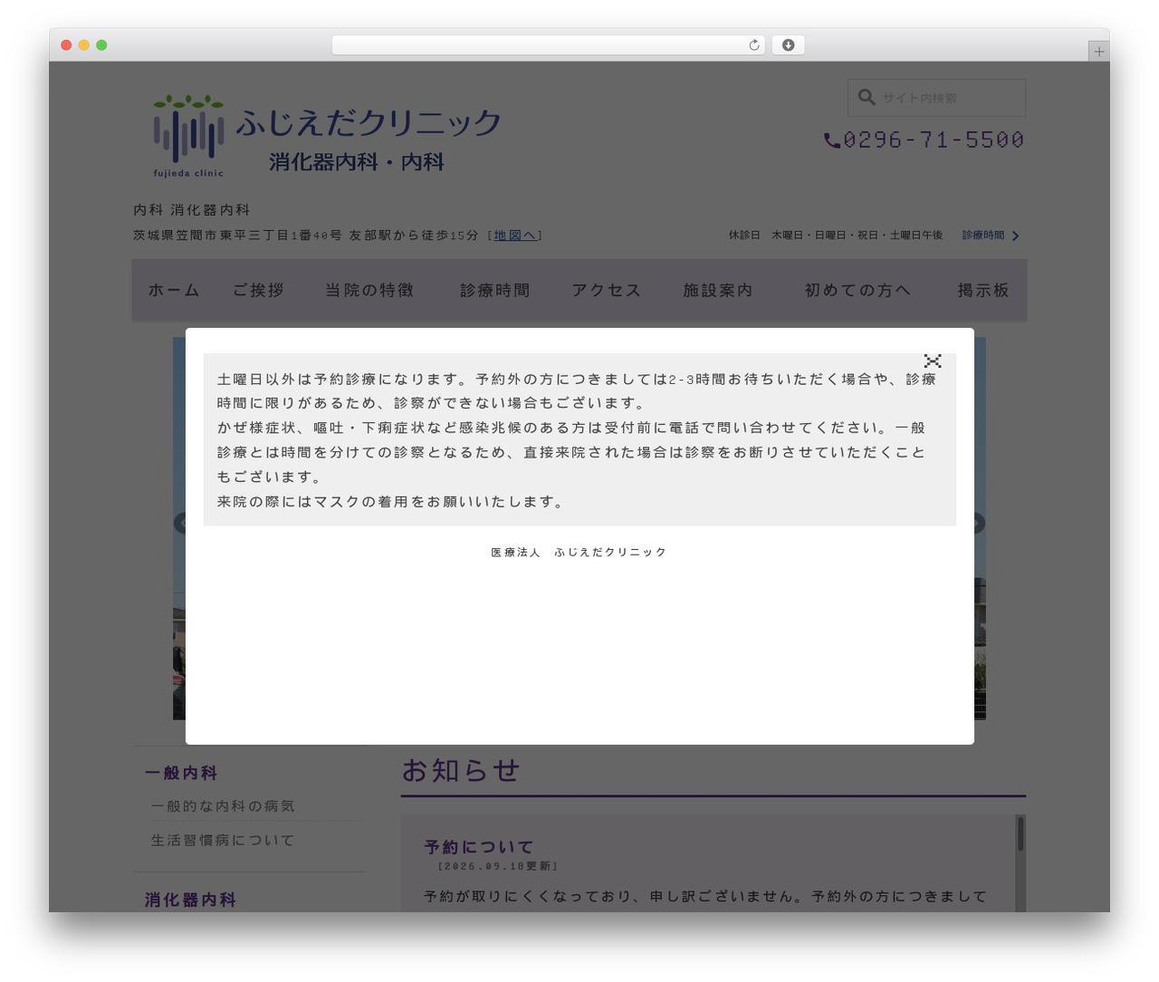Open the ご挨拶 menu item
The image size is (1159, 982).
click(x=258, y=290)
